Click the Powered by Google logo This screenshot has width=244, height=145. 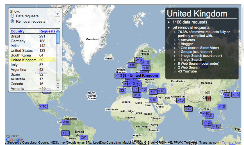pyautogui.click(x=15, y=138)
